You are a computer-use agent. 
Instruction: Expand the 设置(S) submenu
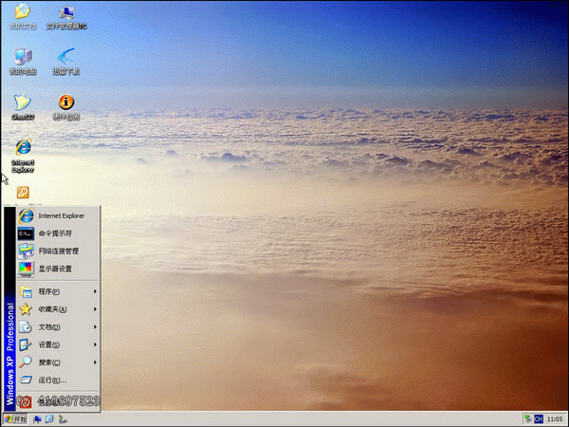(57, 344)
